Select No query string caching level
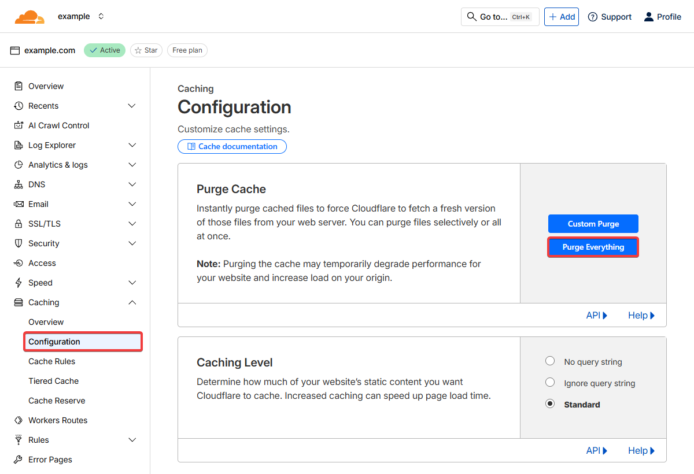 tap(550, 361)
